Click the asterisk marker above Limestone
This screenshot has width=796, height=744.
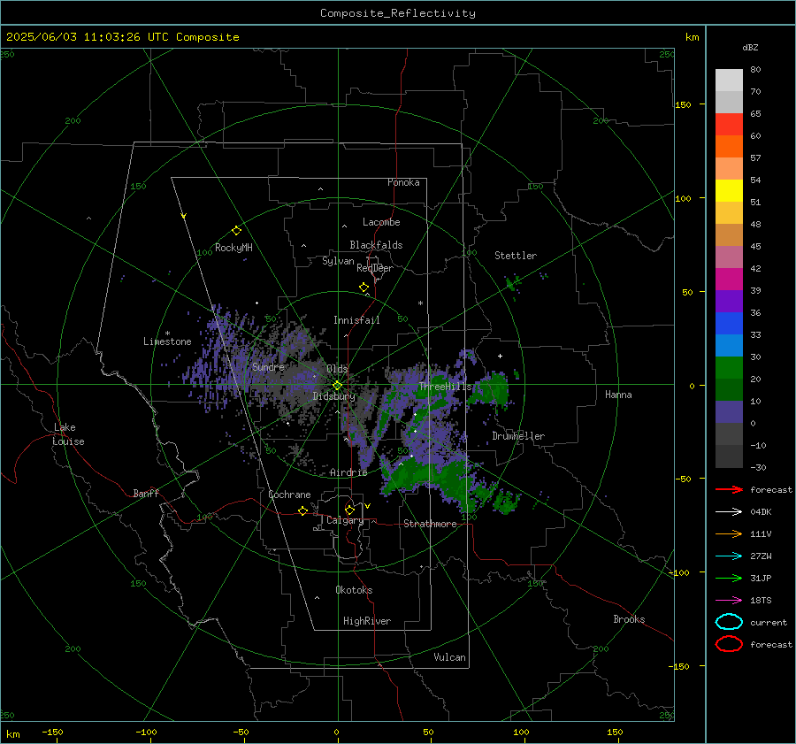pyautogui.click(x=167, y=334)
